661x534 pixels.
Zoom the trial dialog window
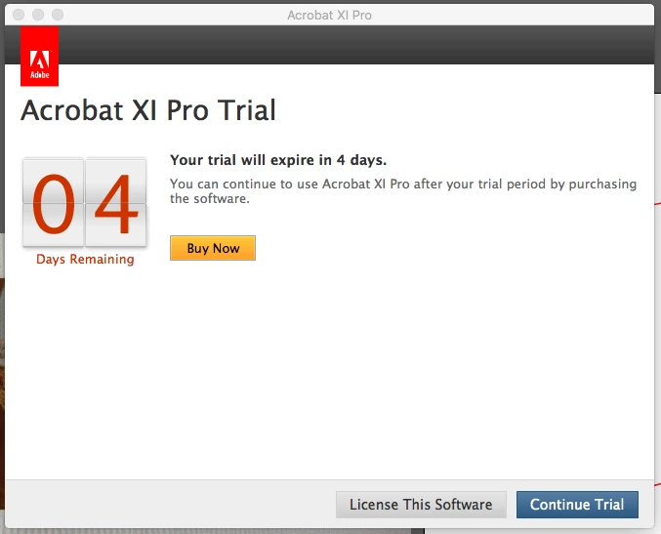click(58, 15)
